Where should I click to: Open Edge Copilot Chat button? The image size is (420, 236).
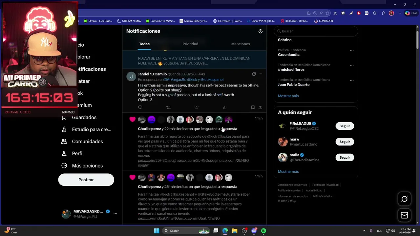click(411, 13)
